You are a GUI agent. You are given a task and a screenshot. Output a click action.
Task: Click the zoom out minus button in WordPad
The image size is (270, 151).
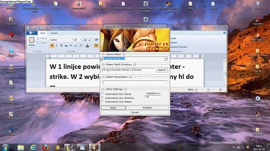click(x=196, y=89)
